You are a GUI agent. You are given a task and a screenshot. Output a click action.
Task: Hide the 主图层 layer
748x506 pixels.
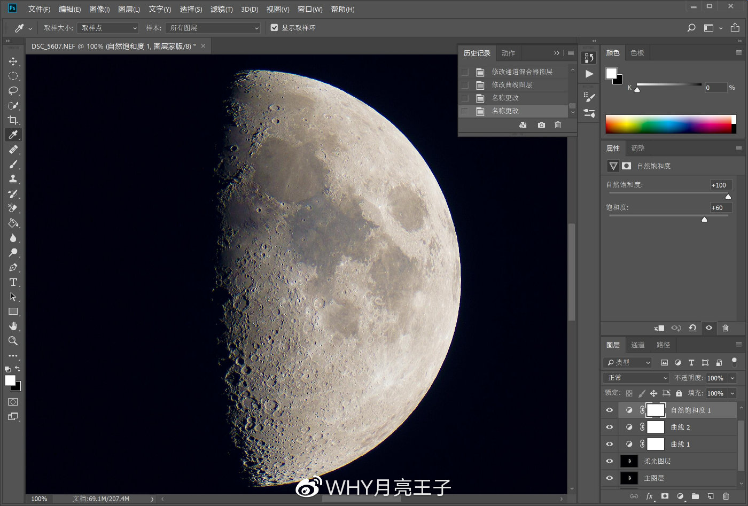[609, 478]
